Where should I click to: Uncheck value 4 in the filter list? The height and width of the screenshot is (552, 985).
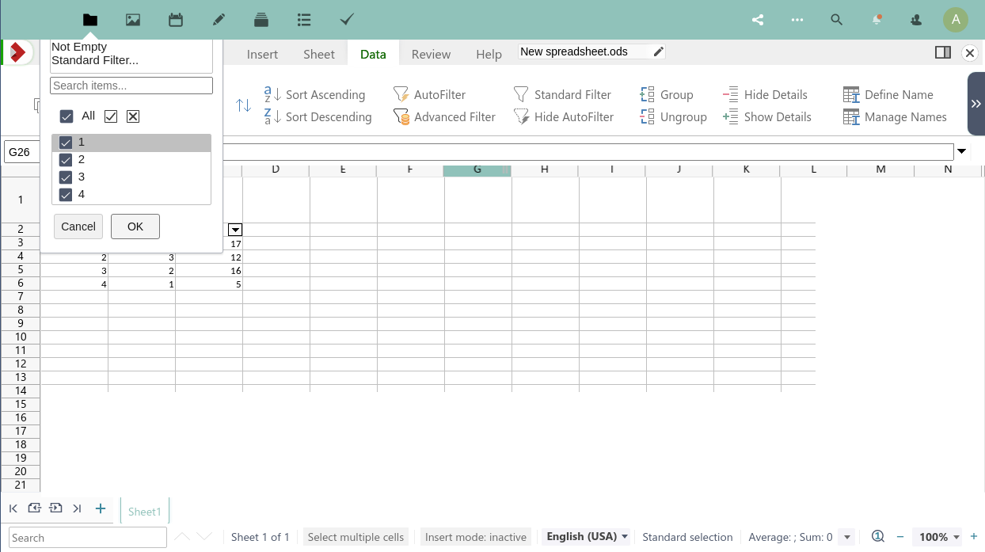coord(66,194)
